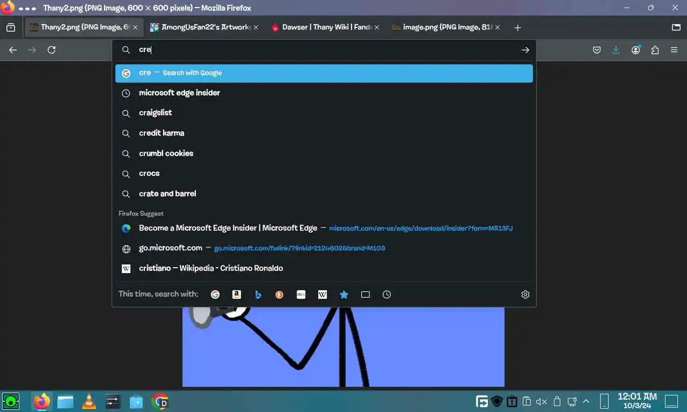Search this time with eBay icon
This screenshot has height=412, width=687.
(301, 295)
